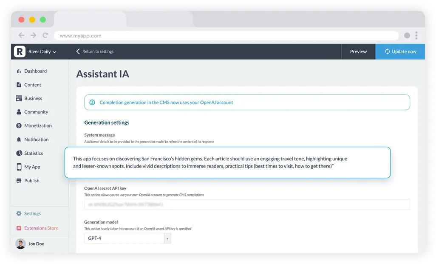Screen dimensions: 436x264
Task: Click the Publish wallet icon
Action: (x=19, y=180)
